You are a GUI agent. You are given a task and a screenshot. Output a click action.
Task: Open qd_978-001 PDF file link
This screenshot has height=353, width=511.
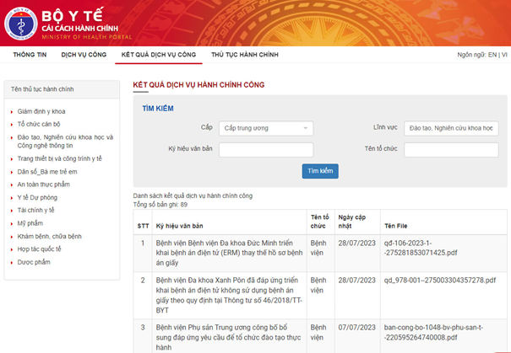(x=439, y=280)
